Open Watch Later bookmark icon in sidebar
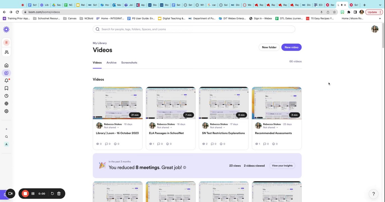Viewport: 385px width, 202px height. click(x=6, y=88)
